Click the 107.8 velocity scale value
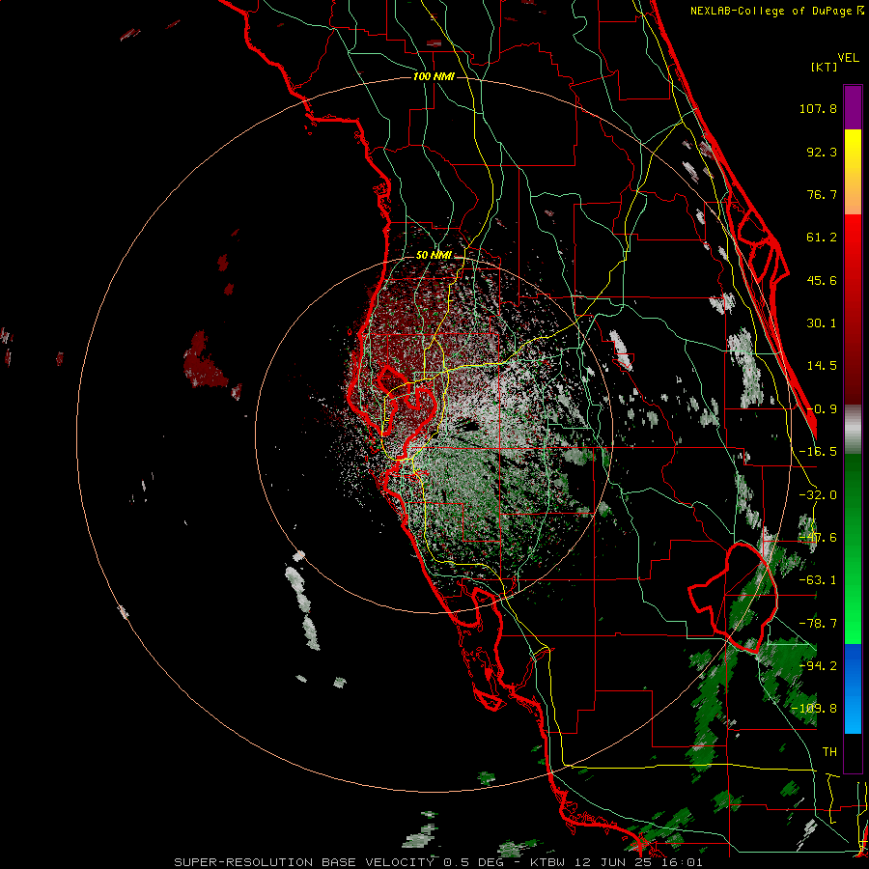The image size is (869, 869). tap(818, 108)
